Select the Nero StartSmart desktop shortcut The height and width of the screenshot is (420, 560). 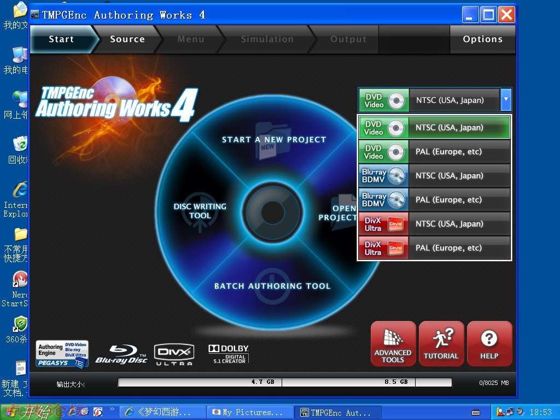click(x=15, y=289)
